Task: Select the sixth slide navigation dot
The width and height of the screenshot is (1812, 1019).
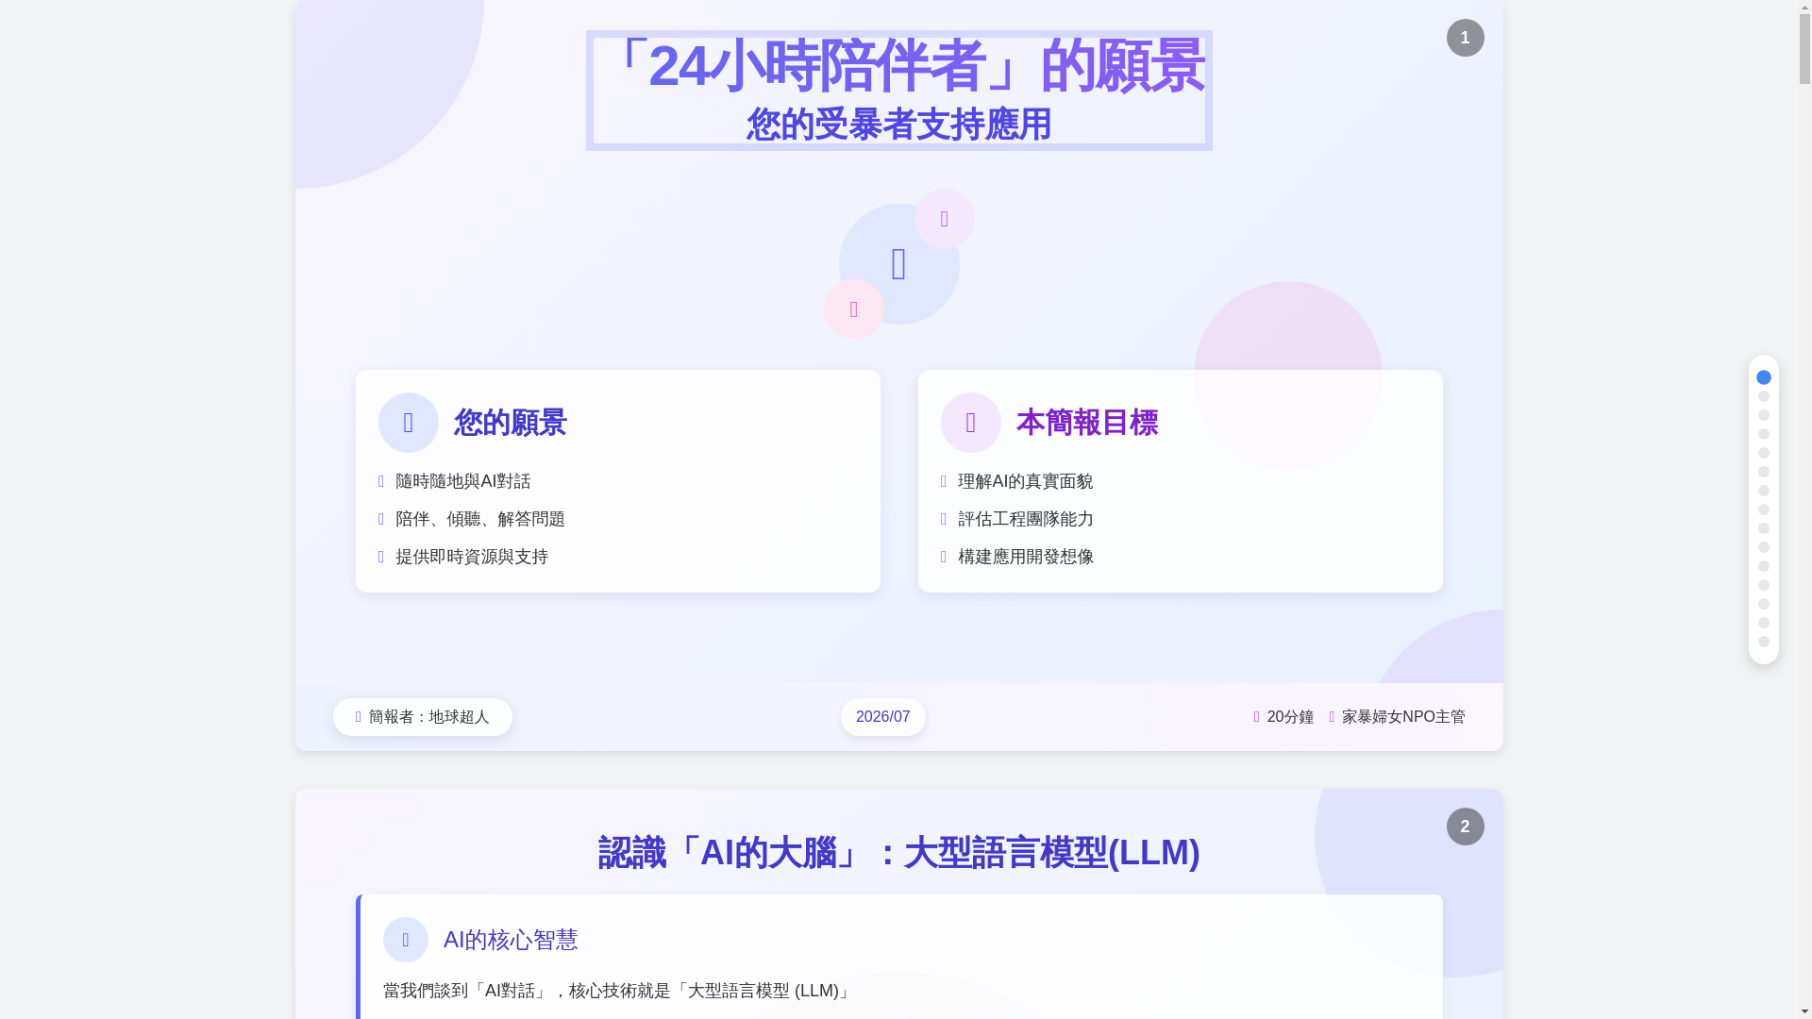Action: pyautogui.click(x=1763, y=472)
